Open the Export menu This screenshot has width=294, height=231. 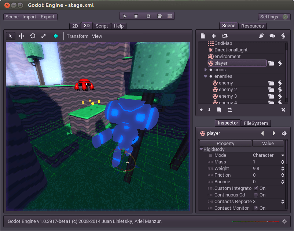[x=48, y=17]
